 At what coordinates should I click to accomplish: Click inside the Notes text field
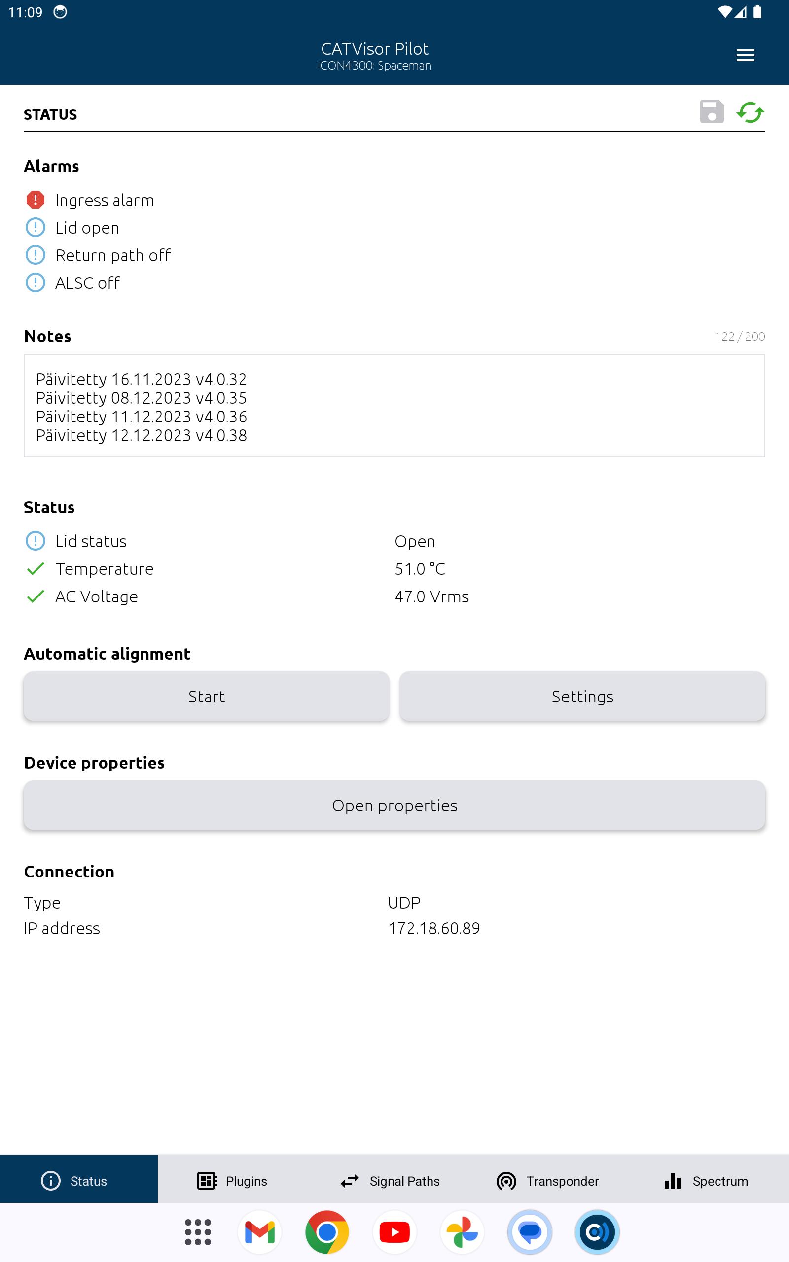pyautogui.click(x=394, y=406)
